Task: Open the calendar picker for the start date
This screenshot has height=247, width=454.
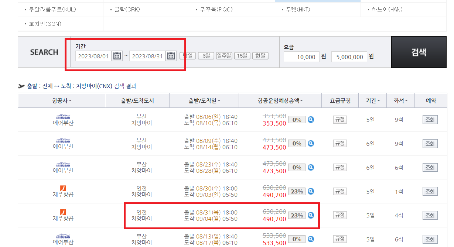Action: pyautogui.click(x=117, y=56)
